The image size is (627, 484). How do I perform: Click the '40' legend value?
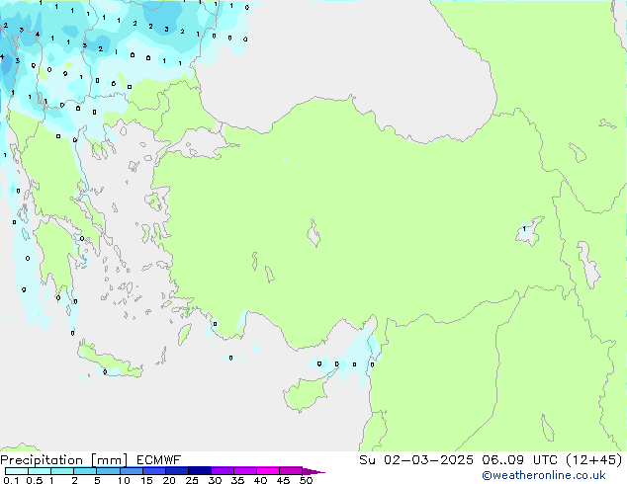pyautogui.click(x=260, y=480)
